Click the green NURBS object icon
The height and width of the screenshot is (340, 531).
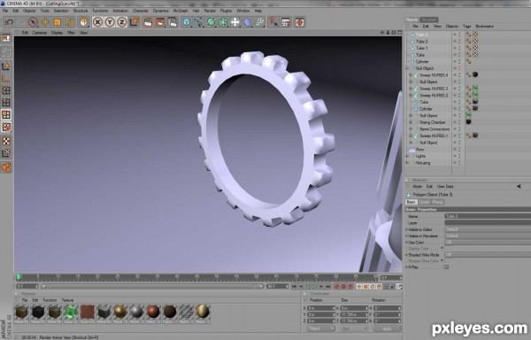click(x=211, y=22)
